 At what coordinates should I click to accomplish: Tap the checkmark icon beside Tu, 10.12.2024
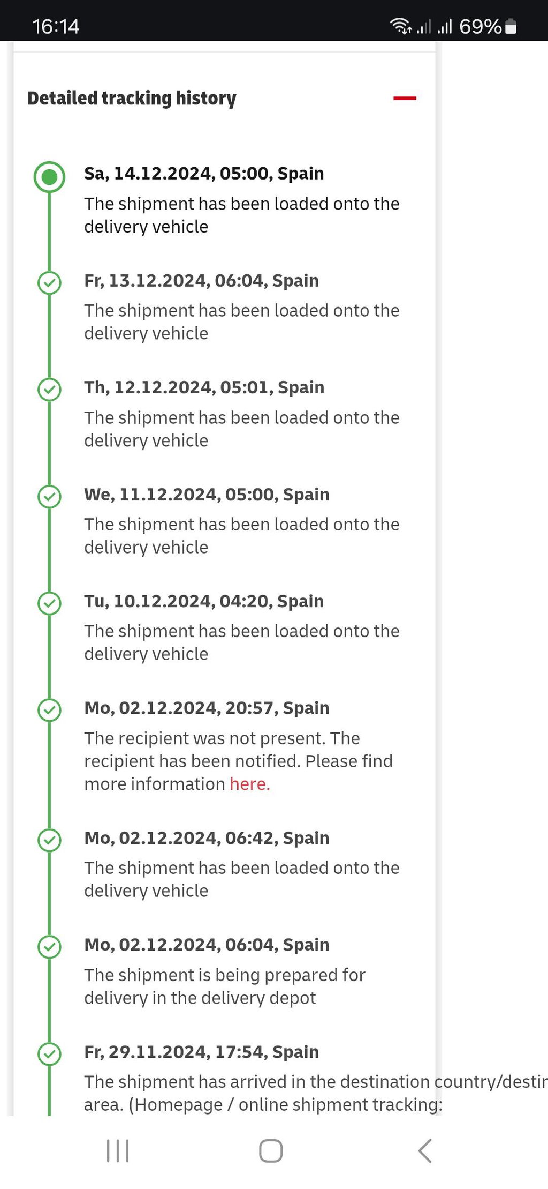(x=49, y=603)
